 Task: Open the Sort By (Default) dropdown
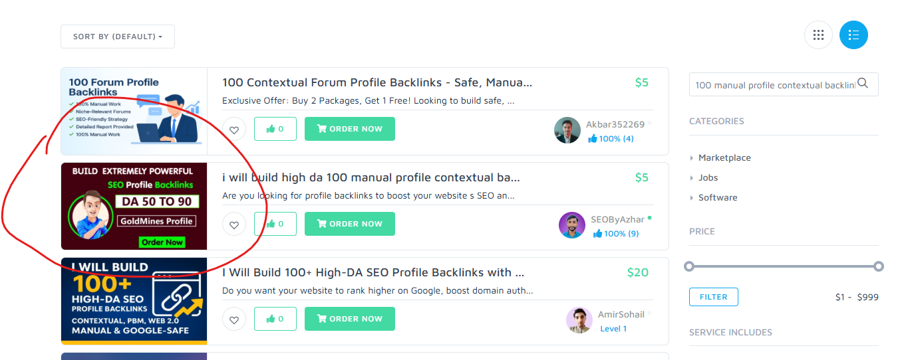tap(118, 37)
